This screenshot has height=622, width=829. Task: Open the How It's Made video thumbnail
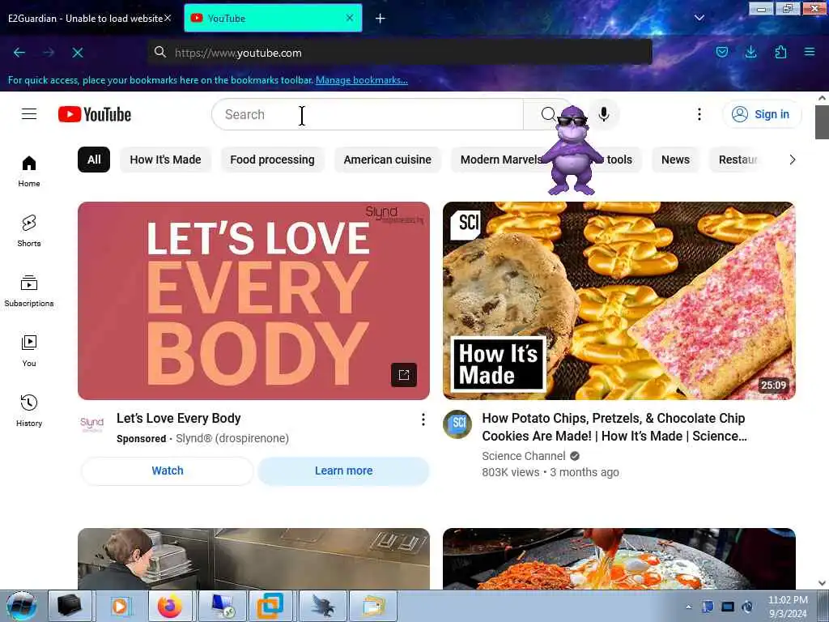(619, 300)
